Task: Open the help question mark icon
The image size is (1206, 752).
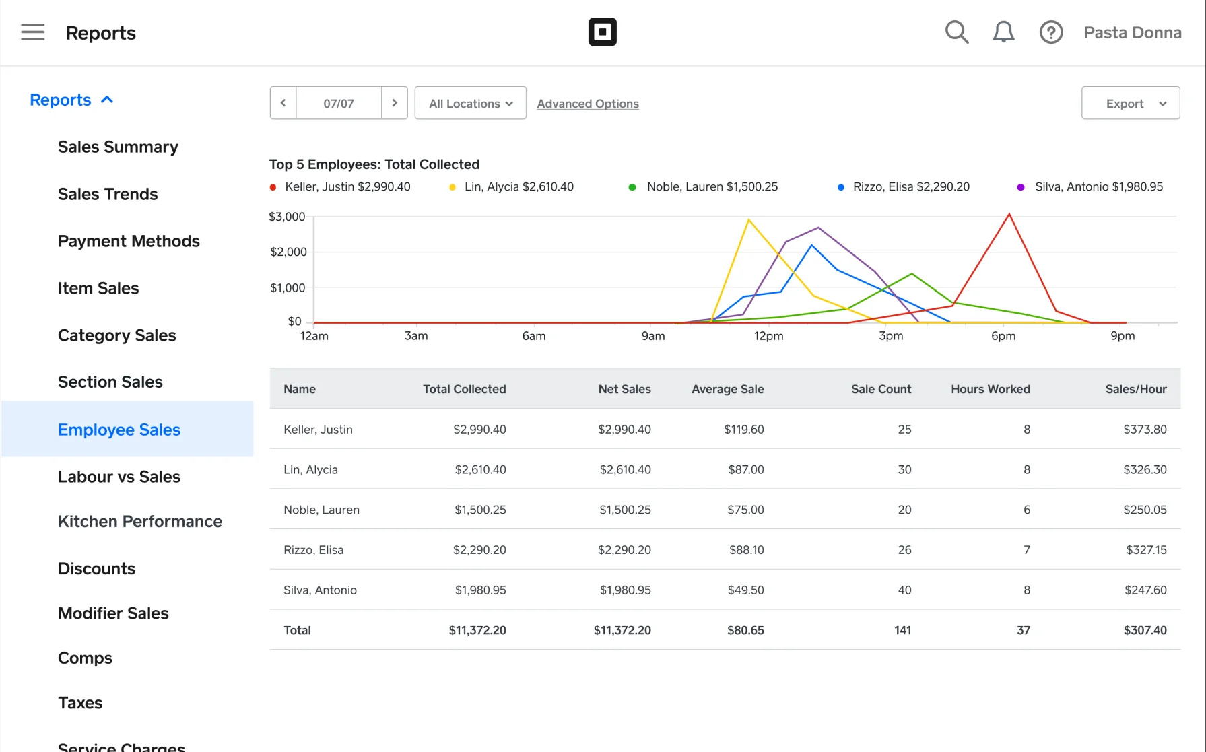Action: [x=1050, y=32]
